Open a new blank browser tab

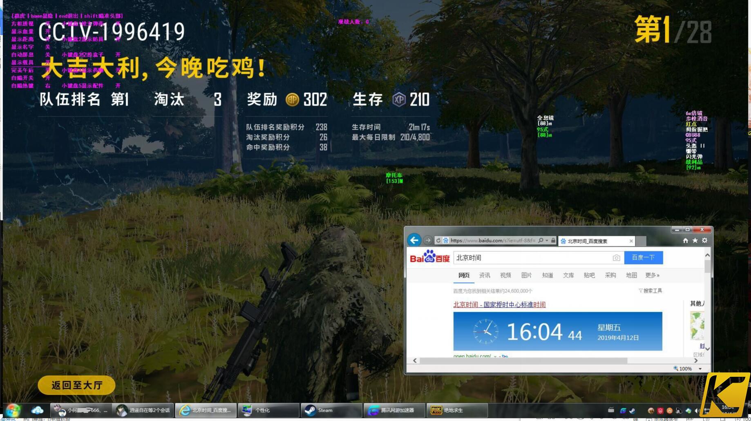[x=641, y=241]
